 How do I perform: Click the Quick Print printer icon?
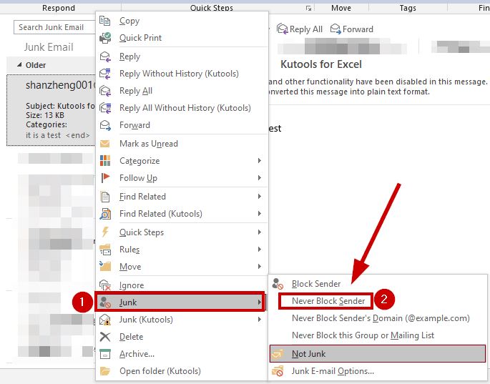coord(105,38)
